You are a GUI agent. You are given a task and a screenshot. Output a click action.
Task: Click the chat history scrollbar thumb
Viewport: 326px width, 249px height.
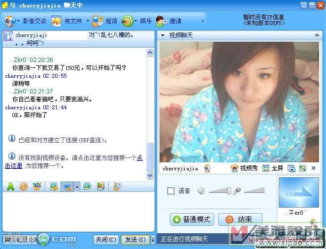(150, 156)
